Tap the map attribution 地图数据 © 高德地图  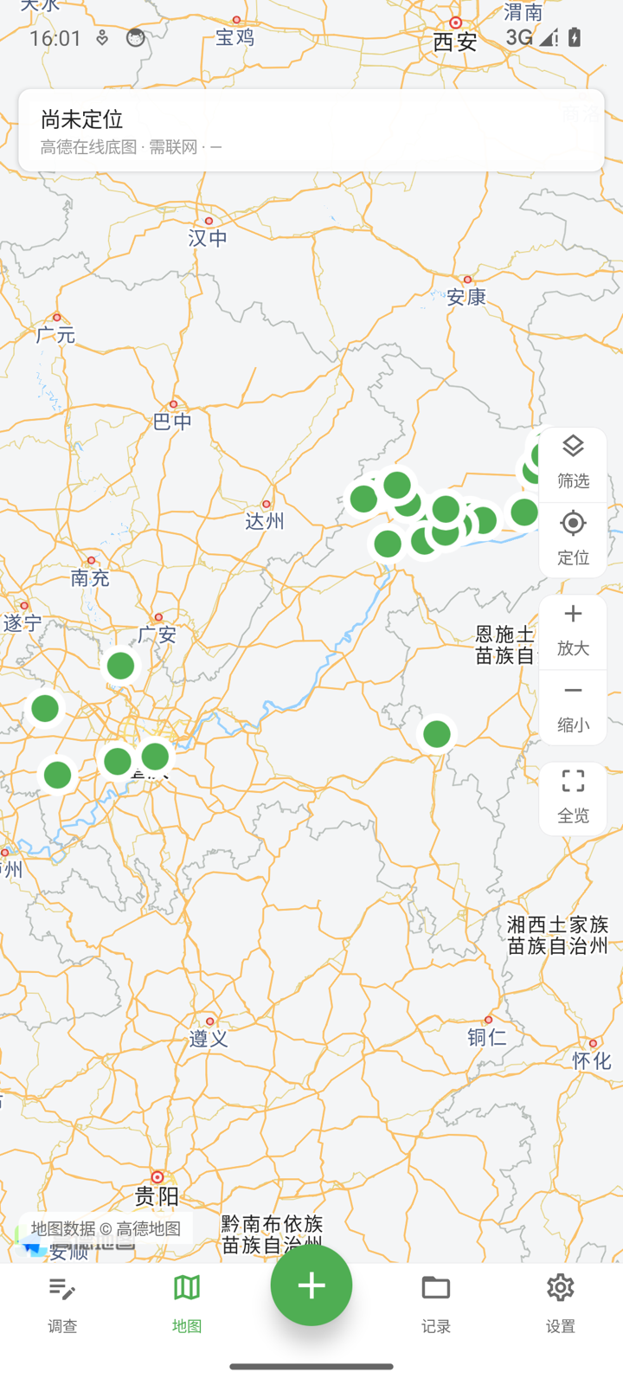106,1228
